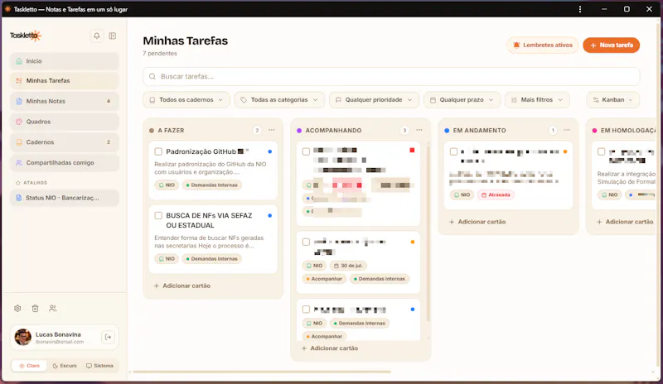The height and width of the screenshot is (384, 663).
Task: Switch to the Sistema theme
Action: [x=99, y=366]
